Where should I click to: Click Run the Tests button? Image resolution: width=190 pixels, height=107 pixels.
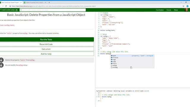click(47, 40)
